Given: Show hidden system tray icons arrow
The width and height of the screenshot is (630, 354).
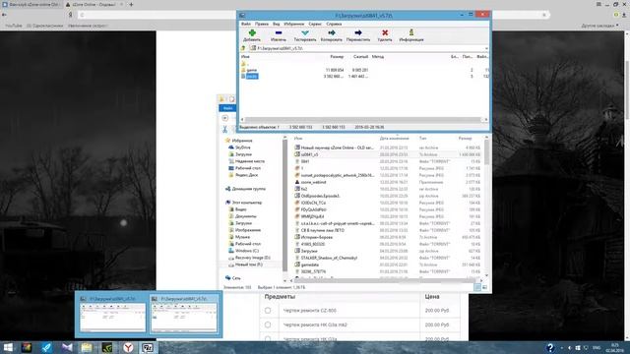Looking at the screenshot, I should [x=562, y=347].
